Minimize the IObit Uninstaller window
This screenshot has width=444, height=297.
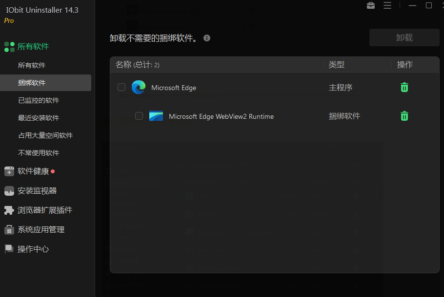pos(413,5)
